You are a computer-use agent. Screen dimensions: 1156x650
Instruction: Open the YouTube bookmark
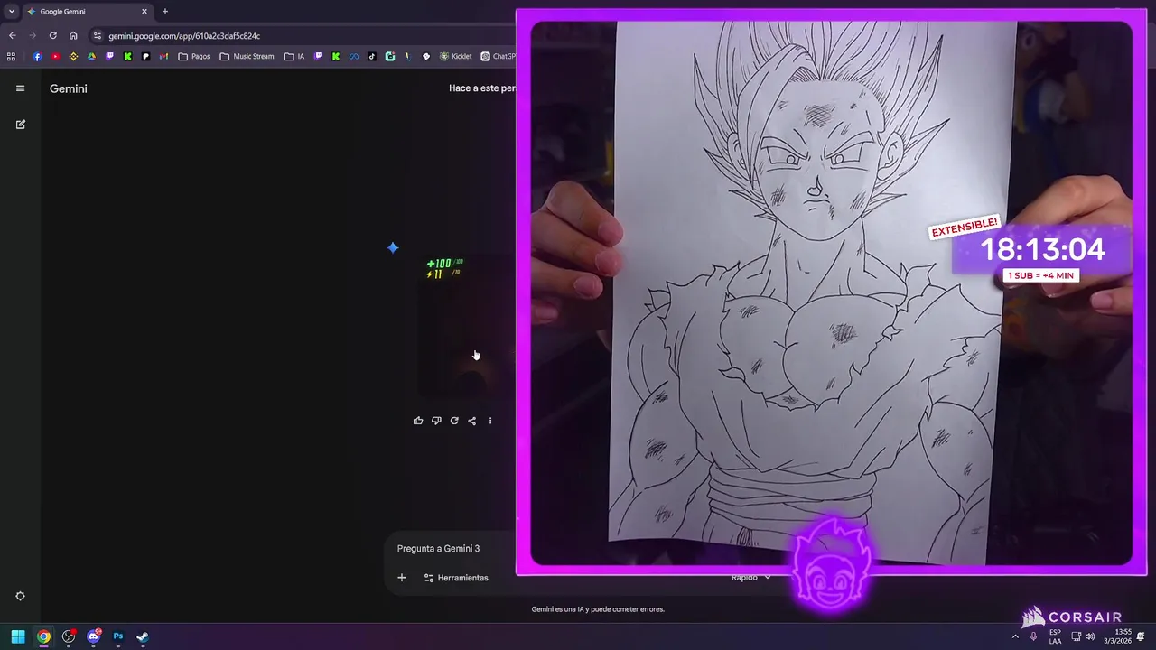point(55,56)
